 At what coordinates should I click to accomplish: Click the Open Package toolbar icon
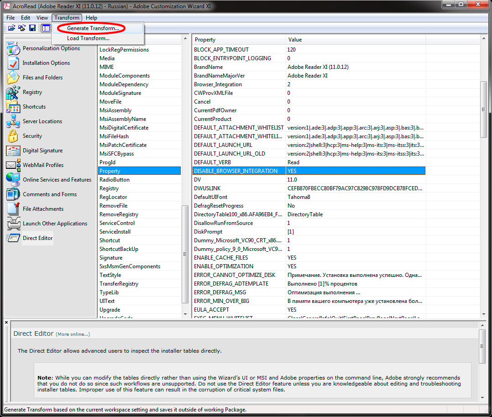[11, 28]
